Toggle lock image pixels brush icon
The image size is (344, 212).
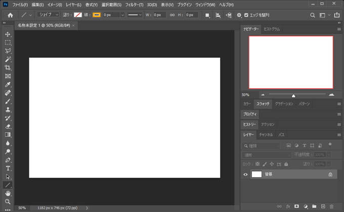pos(265,164)
